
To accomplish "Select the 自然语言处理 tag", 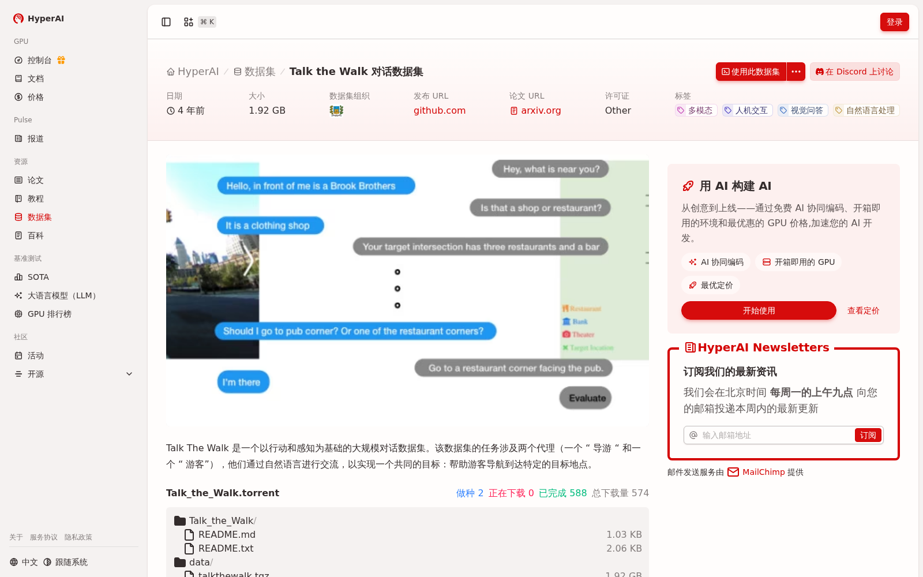I will (x=866, y=110).
